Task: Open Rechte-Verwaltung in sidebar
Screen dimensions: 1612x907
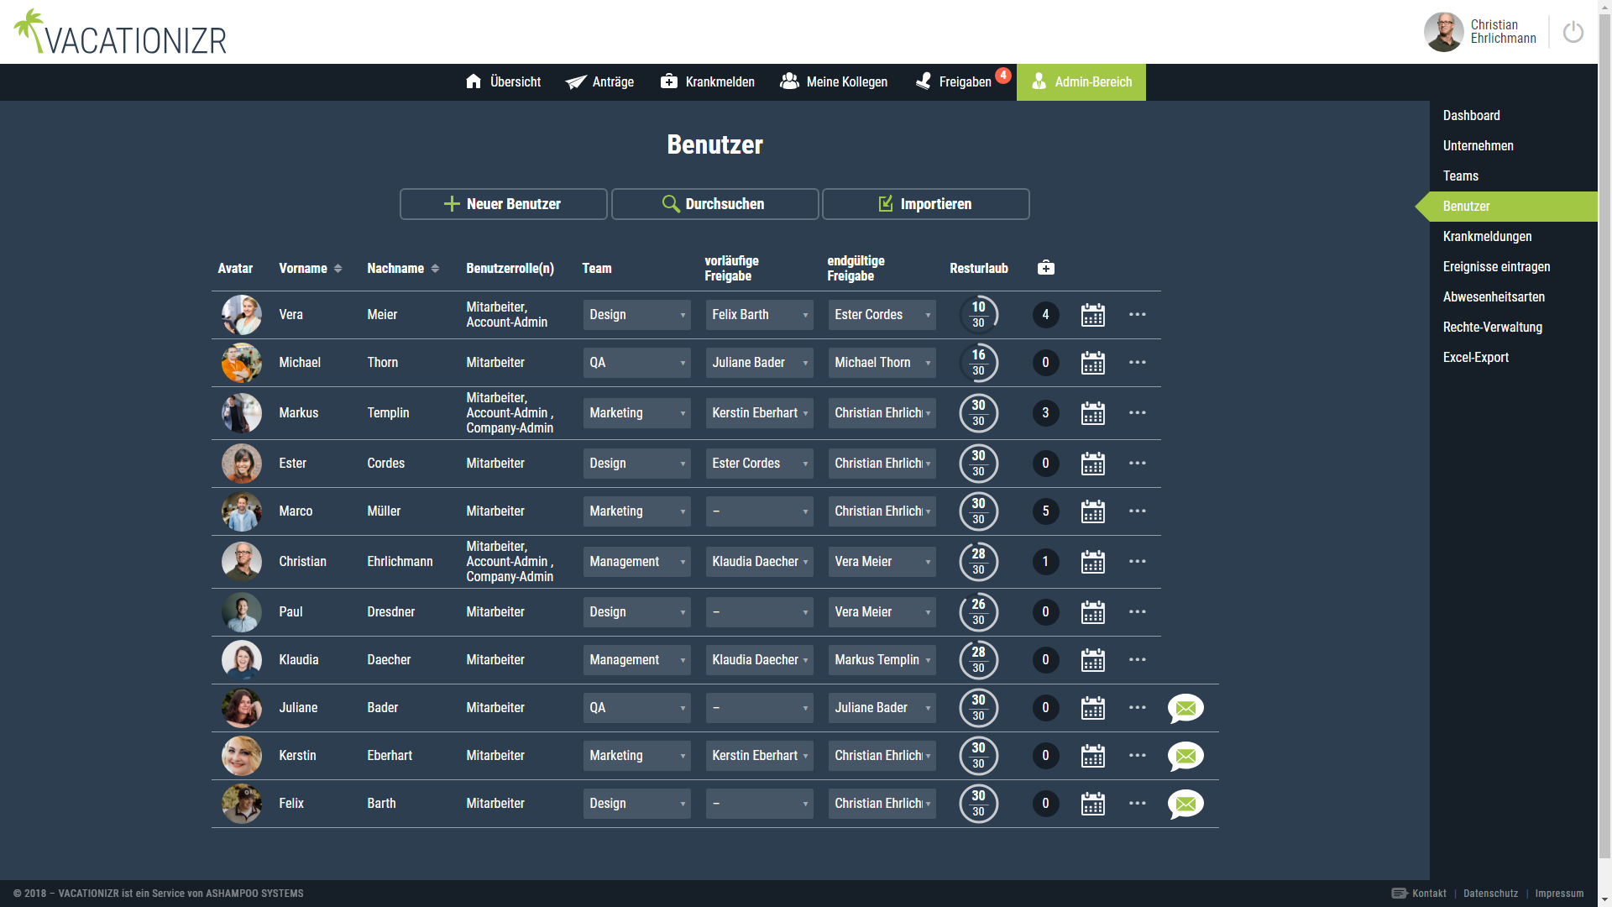Action: 1492,328
